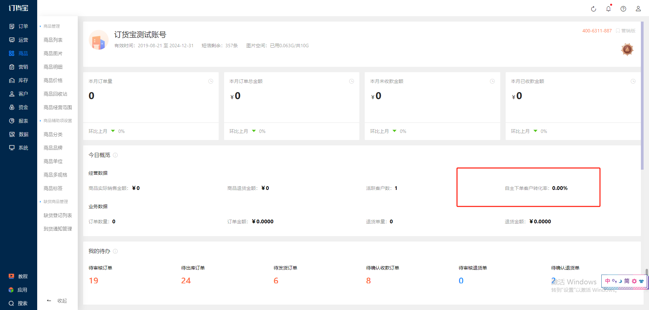Open the 营销 sidebar section

click(19, 67)
